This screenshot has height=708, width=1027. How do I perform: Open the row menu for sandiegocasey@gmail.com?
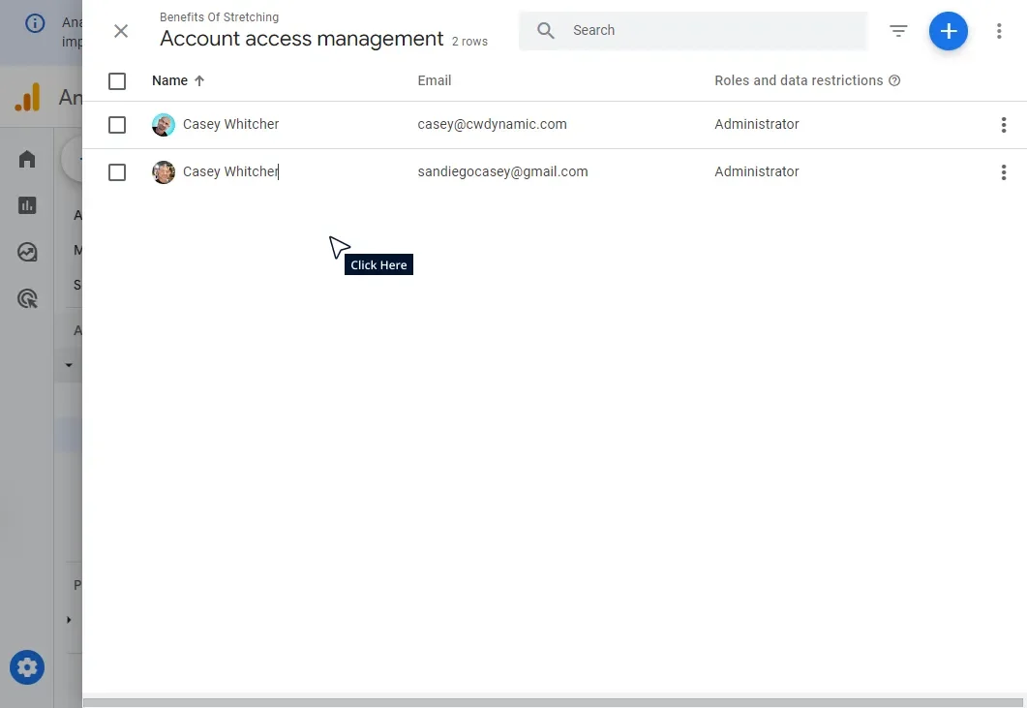(1004, 171)
